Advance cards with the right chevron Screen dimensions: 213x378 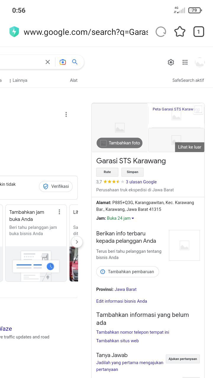77,242
